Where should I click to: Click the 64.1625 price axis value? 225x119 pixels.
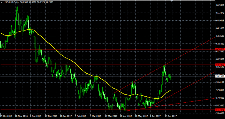coord(220,28)
